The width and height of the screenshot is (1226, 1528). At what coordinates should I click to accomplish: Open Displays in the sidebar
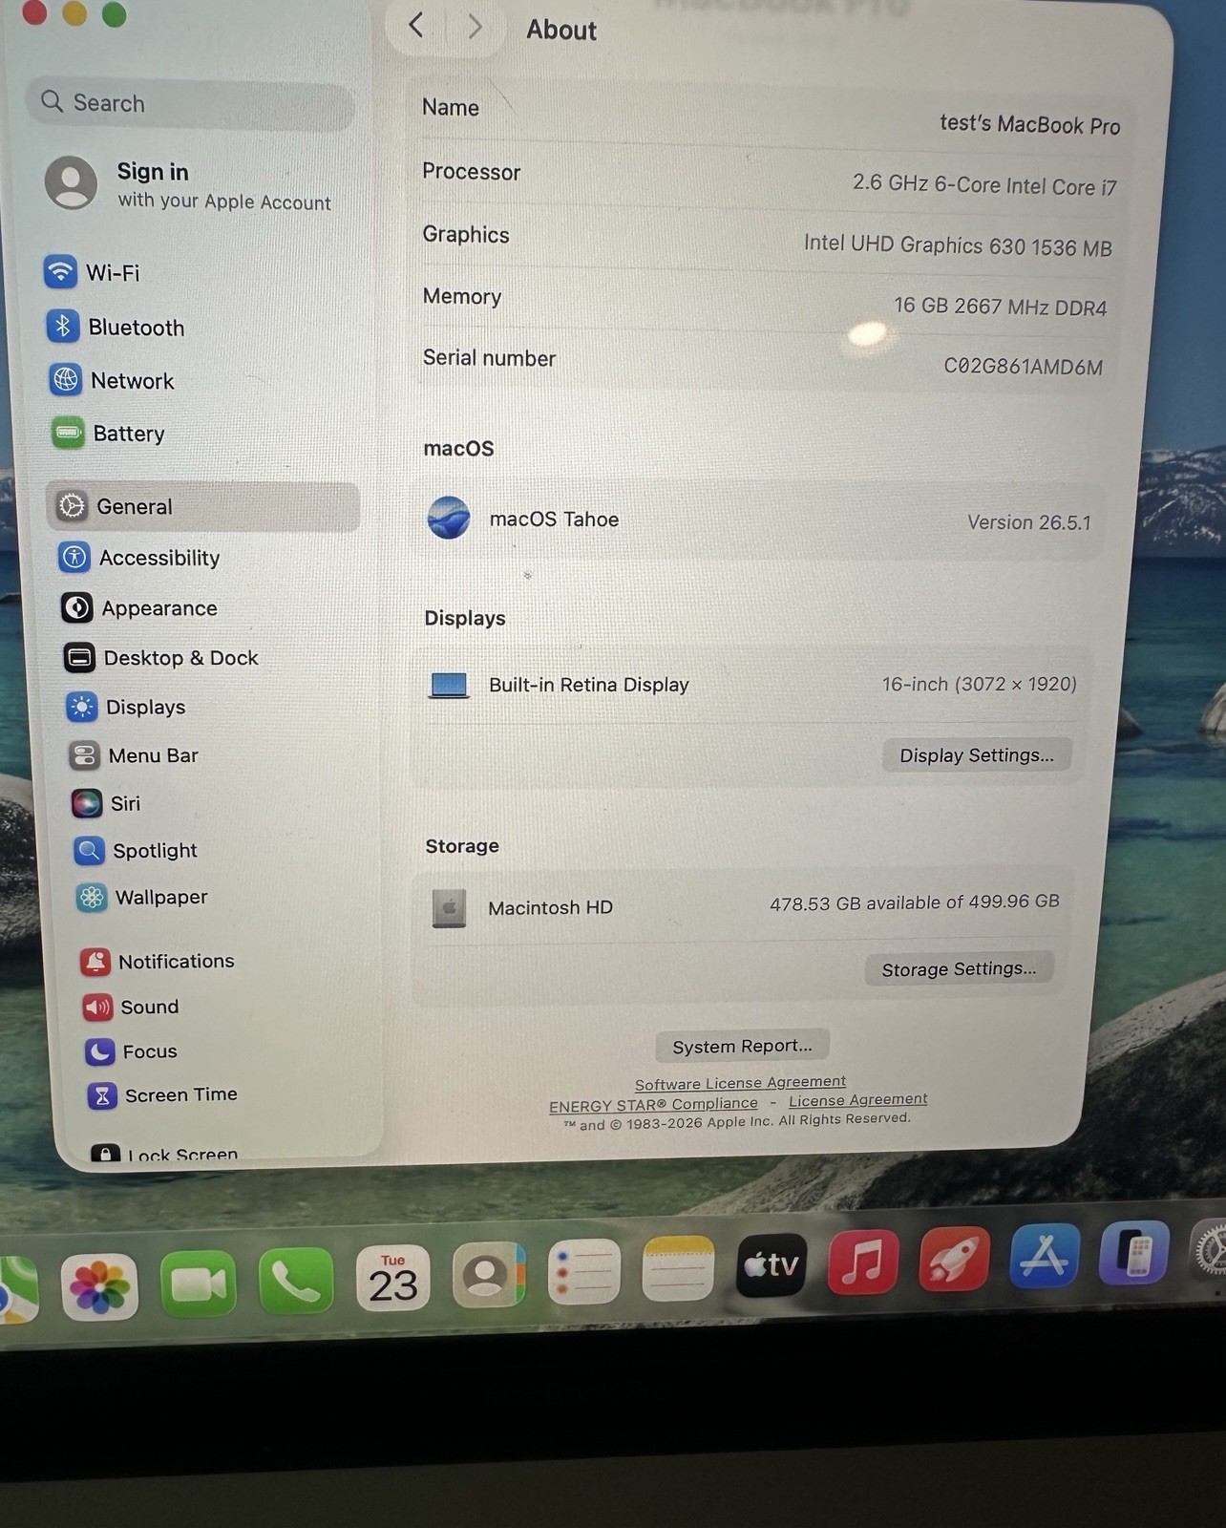(x=126, y=707)
